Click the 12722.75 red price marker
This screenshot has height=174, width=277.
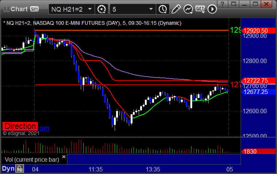click(x=258, y=80)
